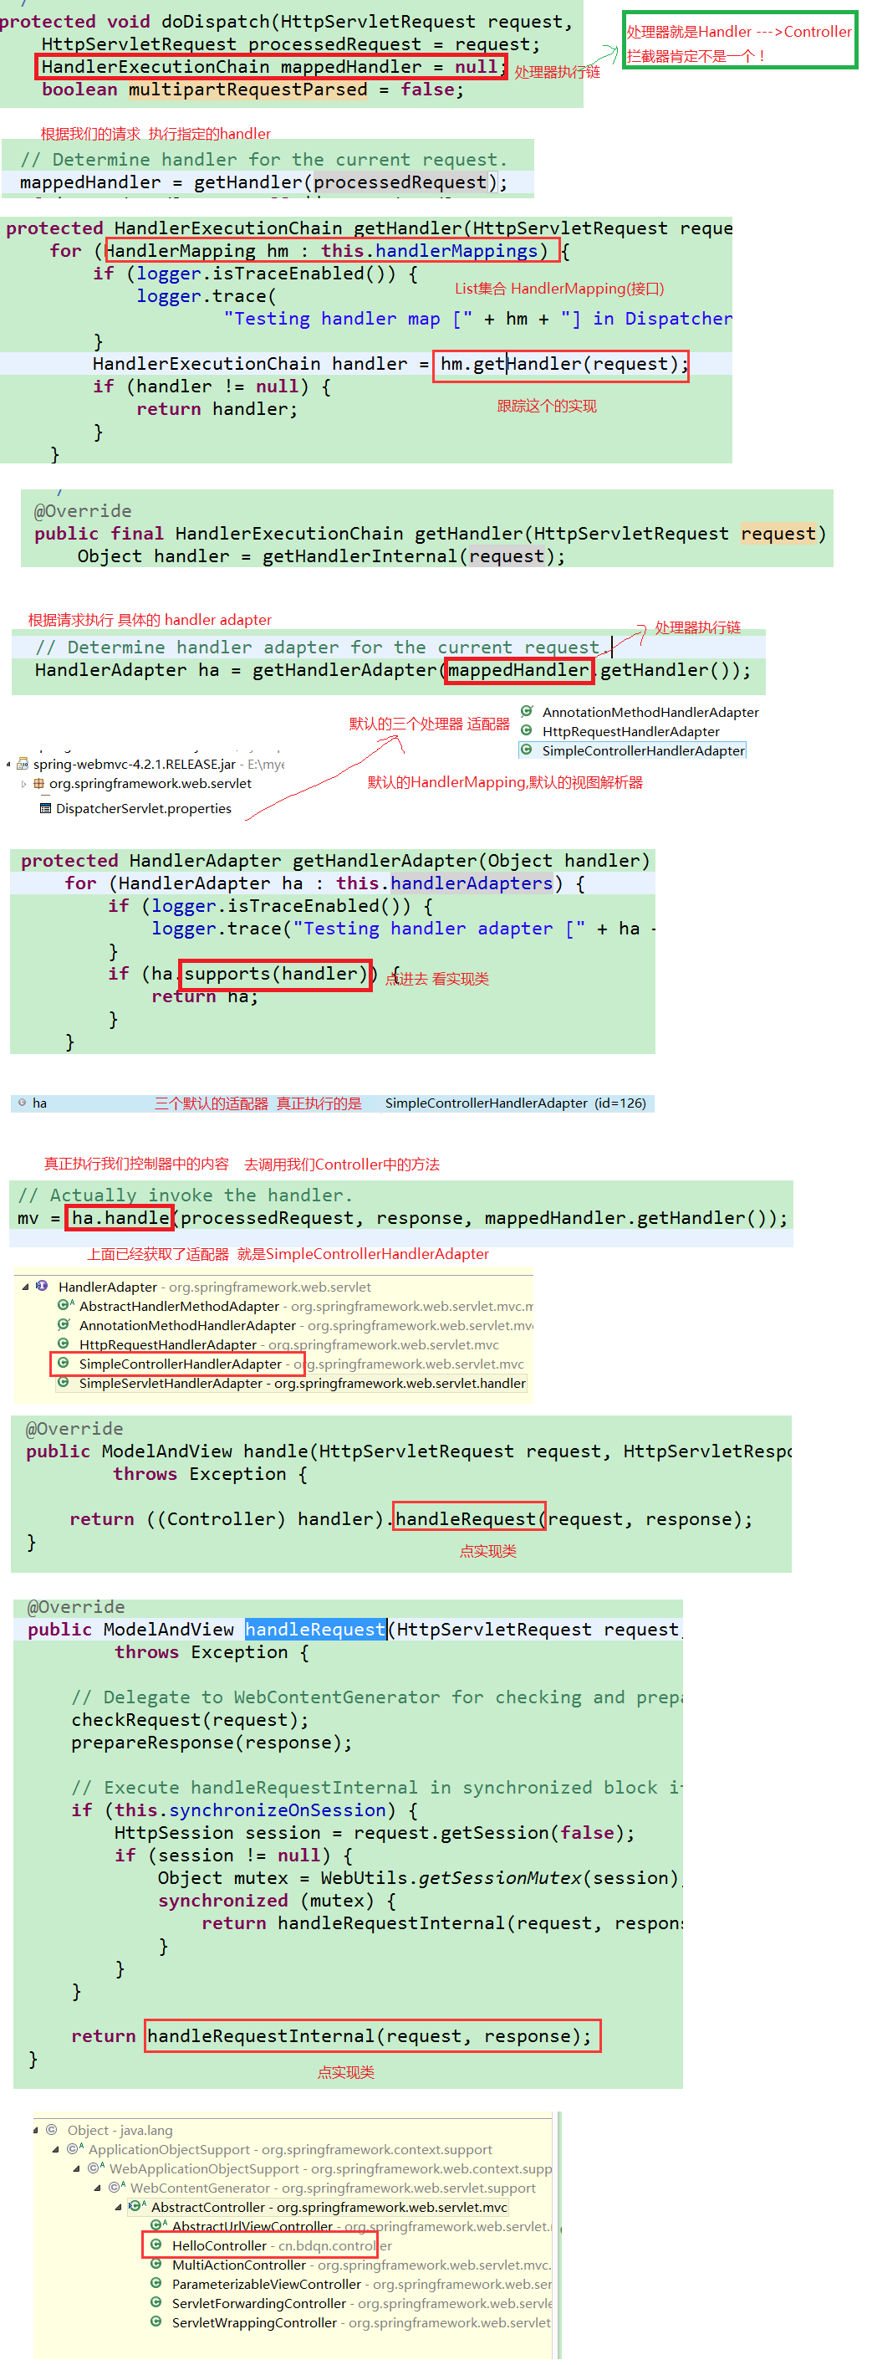Click 'prepareResponse(response);' line in code
Image resolution: width=872 pixels, height=2365 pixels.
[212, 1743]
